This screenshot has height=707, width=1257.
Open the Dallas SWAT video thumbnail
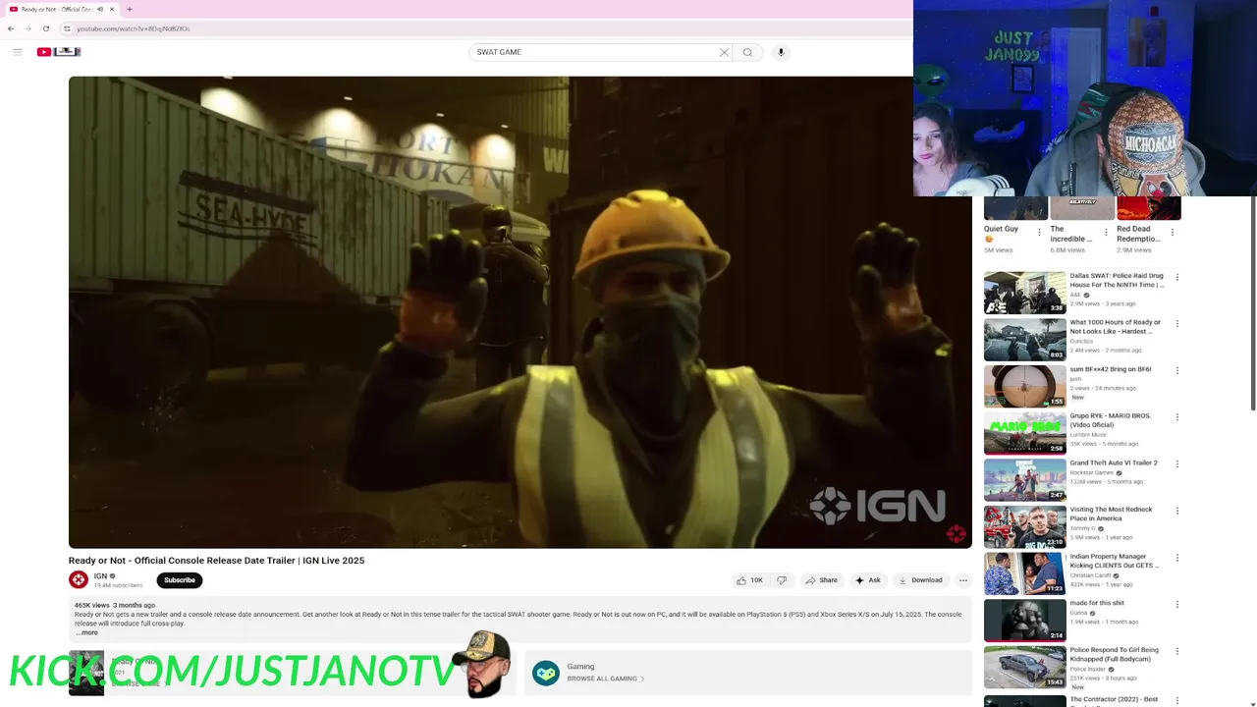(x=1024, y=293)
